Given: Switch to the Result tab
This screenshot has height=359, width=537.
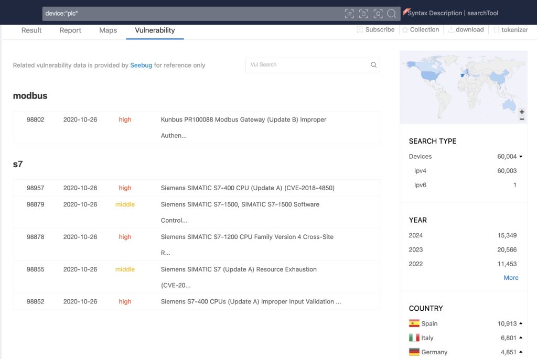Looking at the screenshot, I should point(31,30).
